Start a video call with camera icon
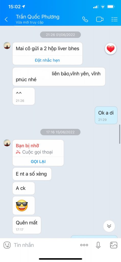Viewport: 121px width, 262px height. tap(100, 19)
